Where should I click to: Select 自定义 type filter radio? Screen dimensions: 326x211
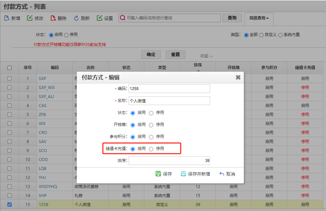click(x=261, y=35)
